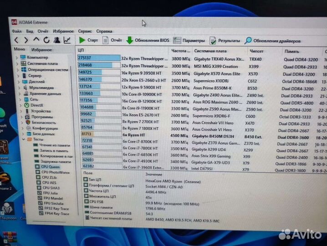Viewport: 327px width, 246px height.
Task: Open the Избранное menu in menu bar
Action: [x=63, y=31]
